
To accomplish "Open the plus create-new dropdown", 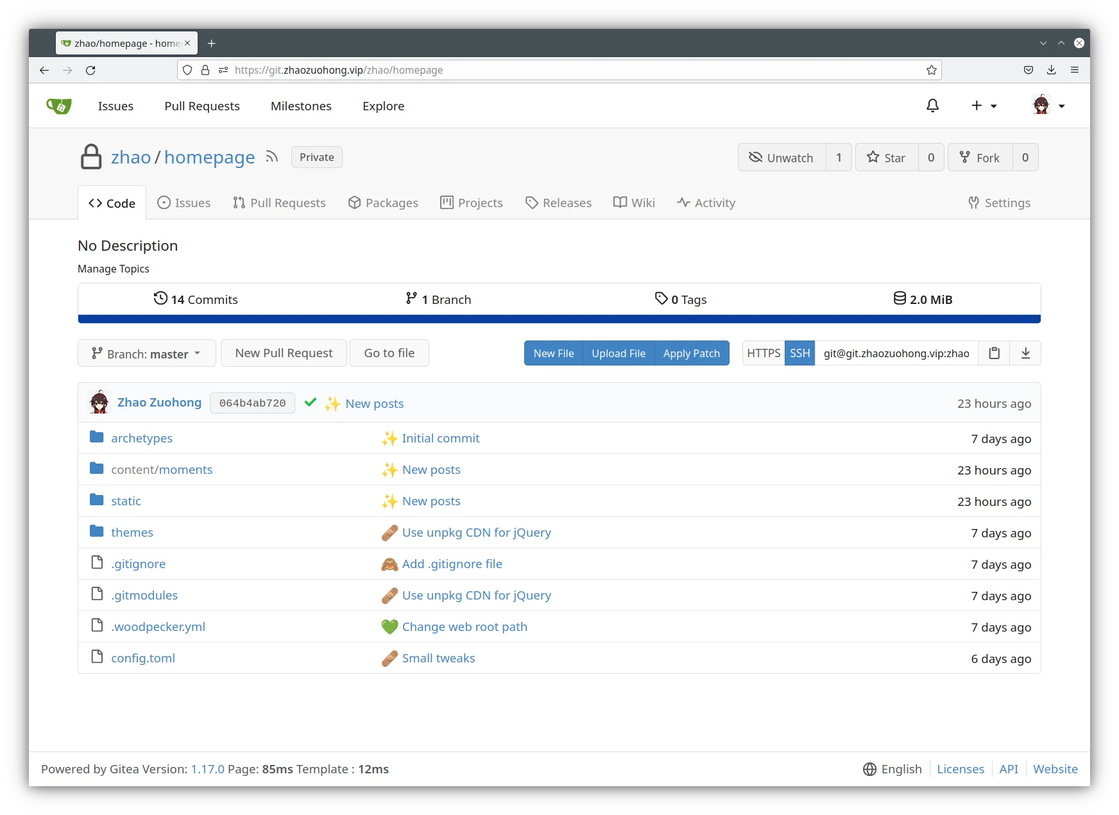I will (984, 106).
